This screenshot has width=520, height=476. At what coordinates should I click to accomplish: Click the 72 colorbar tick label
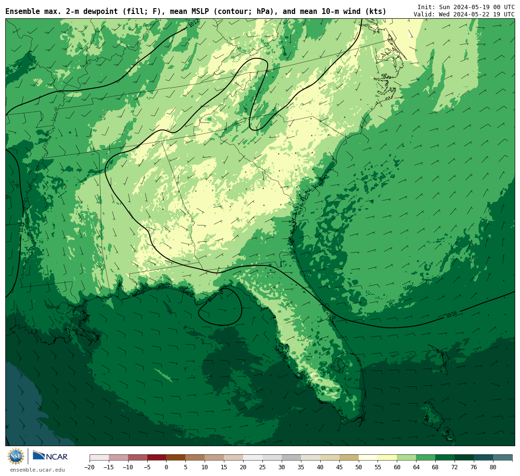455,467
